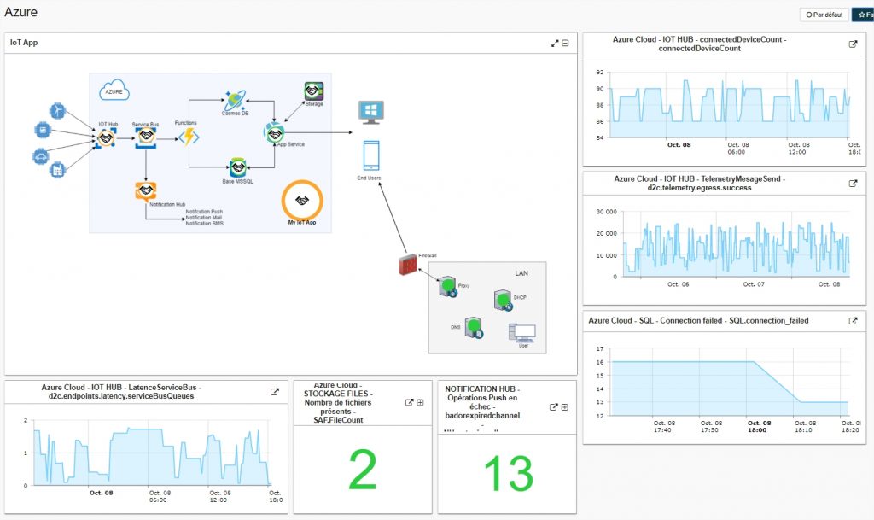
Task: Open LatenceServiceBus chart in new window
Action: click(x=275, y=392)
